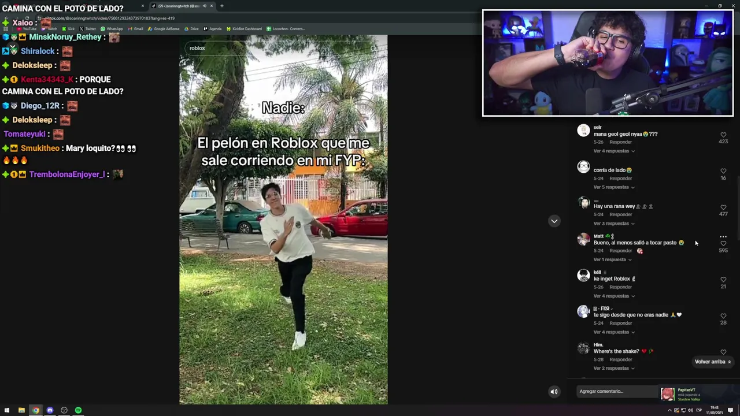740x416 pixels.
Task: Expand 'Ver 4 respuestas' under 'ke inget Roblox'
Action: (x=614, y=296)
